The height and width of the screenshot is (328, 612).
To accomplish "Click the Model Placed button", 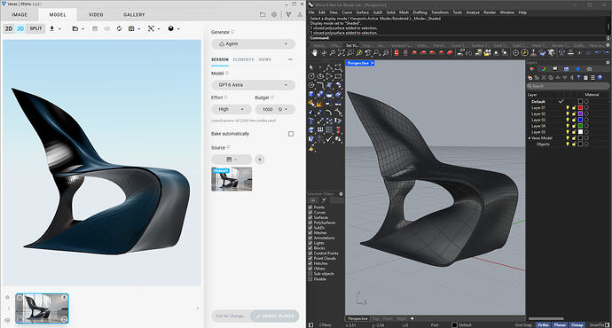I will [275, 316].
